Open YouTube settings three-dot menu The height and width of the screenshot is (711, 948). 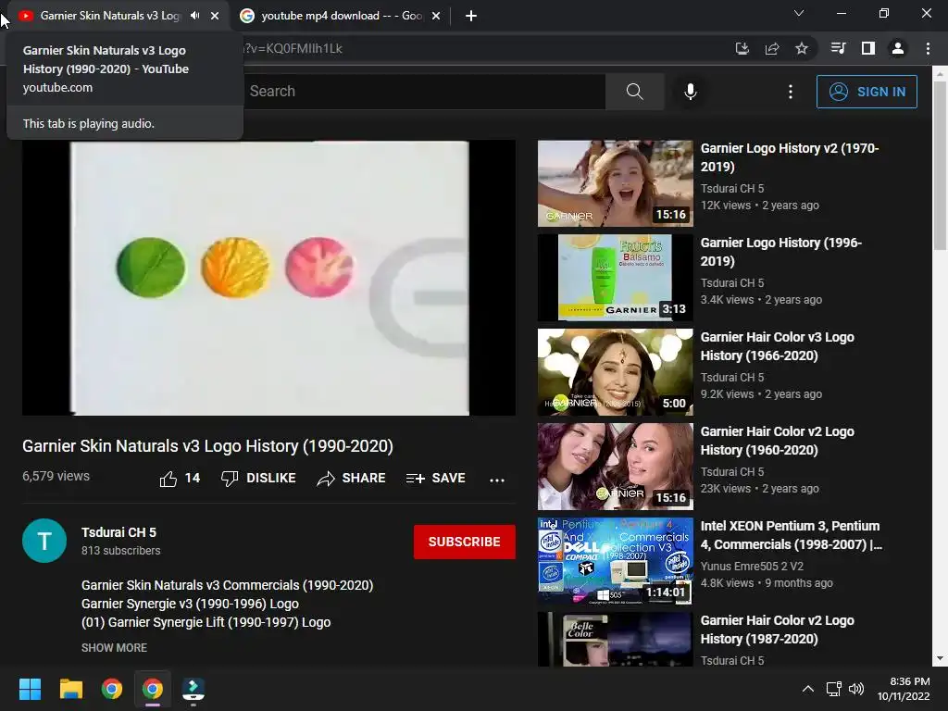[x=791, y=92]
